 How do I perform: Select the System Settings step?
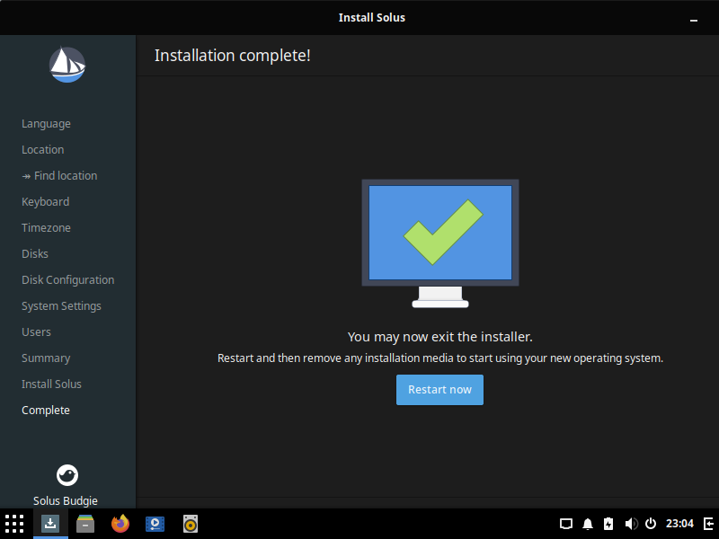point(61,306)
